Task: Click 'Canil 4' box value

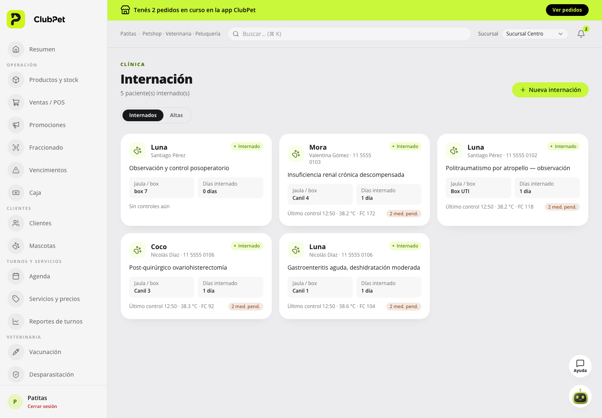Action: [x=301, y=198]
